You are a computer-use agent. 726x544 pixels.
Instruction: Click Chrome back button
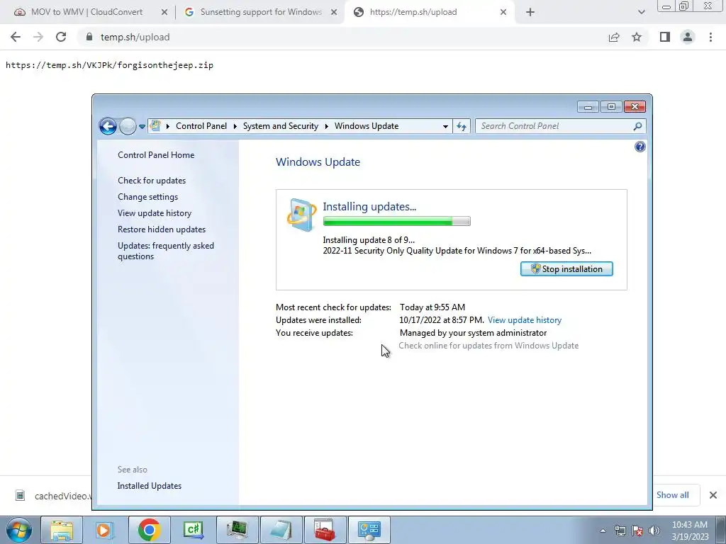pyautogui.click(x=16, y=37)
